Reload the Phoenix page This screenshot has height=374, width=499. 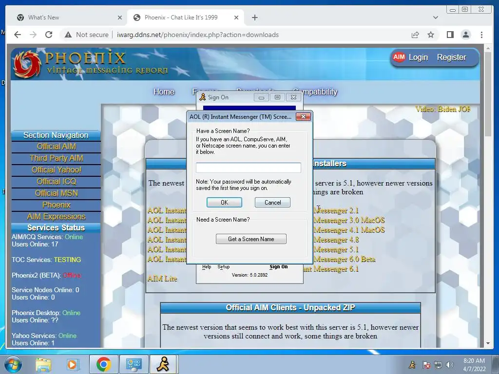(x=49, y=35)
